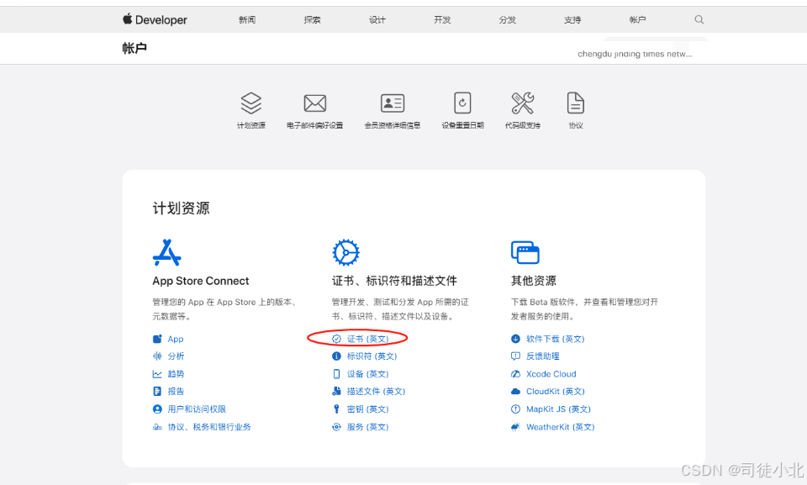The image size is (807, 485).
Task: Open 协议、税务和银行业务 link
Action: coord(209,427)
